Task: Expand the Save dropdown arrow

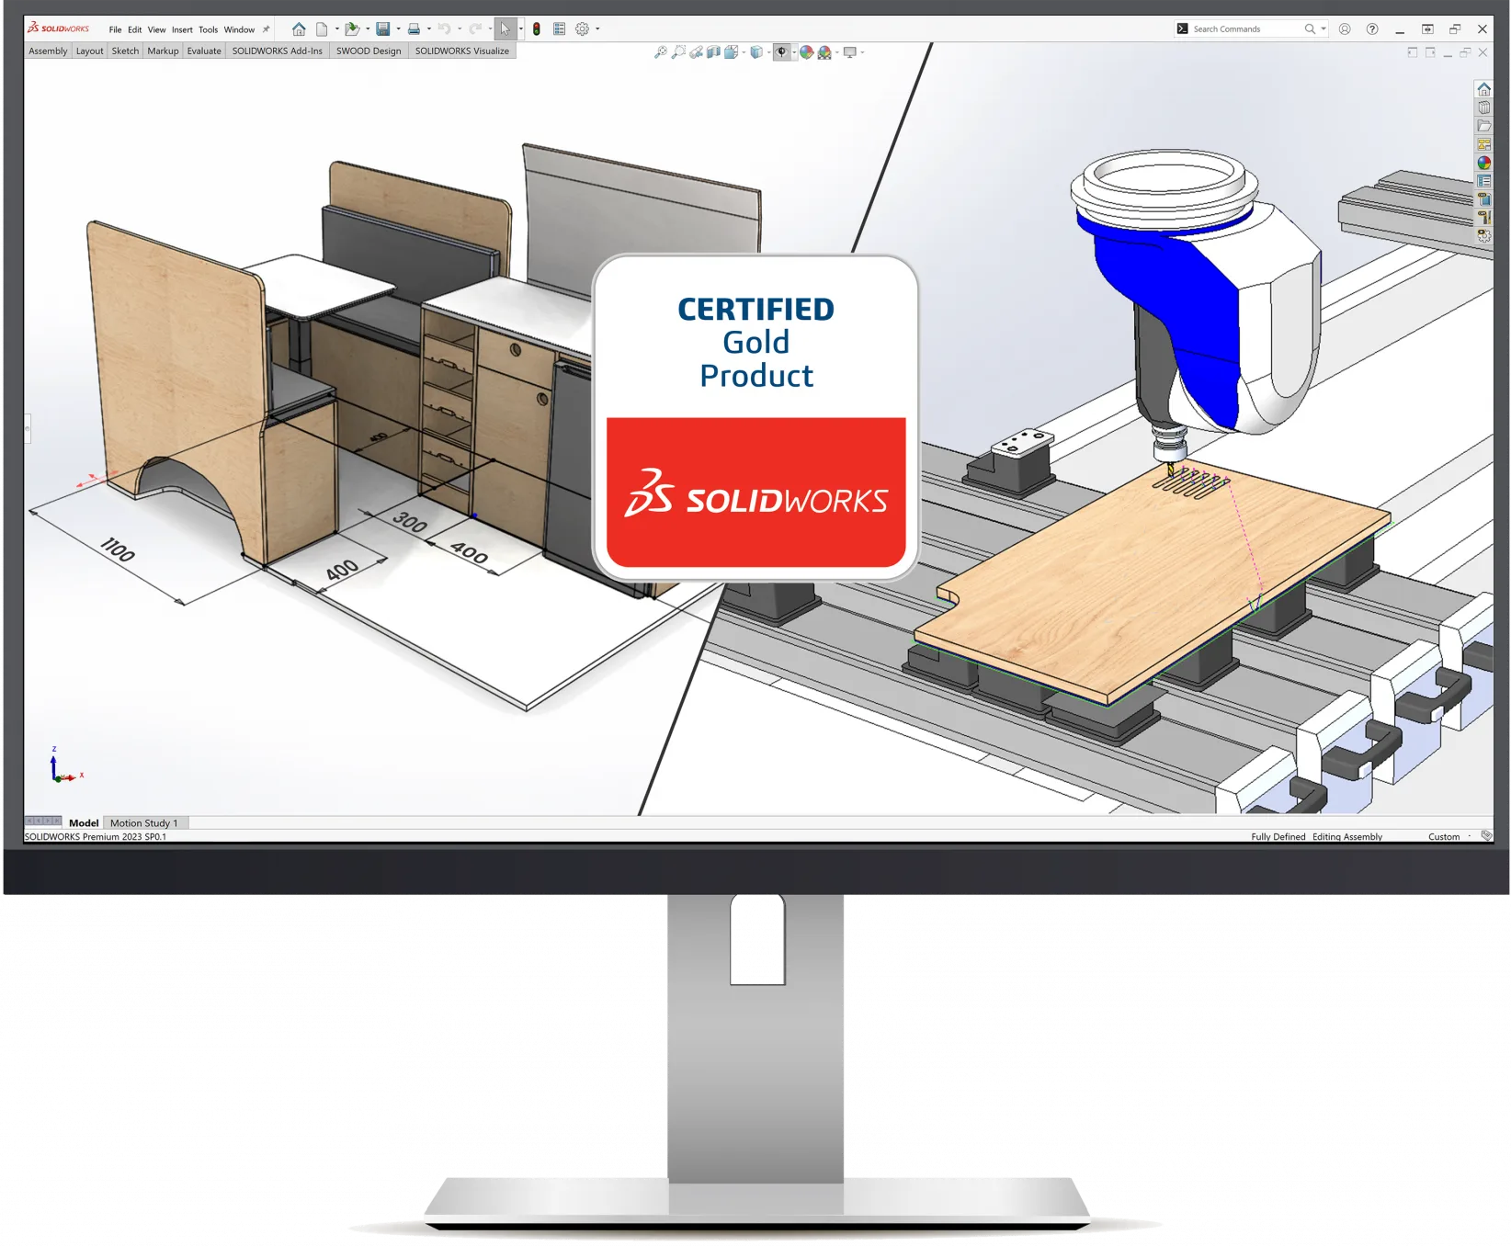Action: click(398, 29)
